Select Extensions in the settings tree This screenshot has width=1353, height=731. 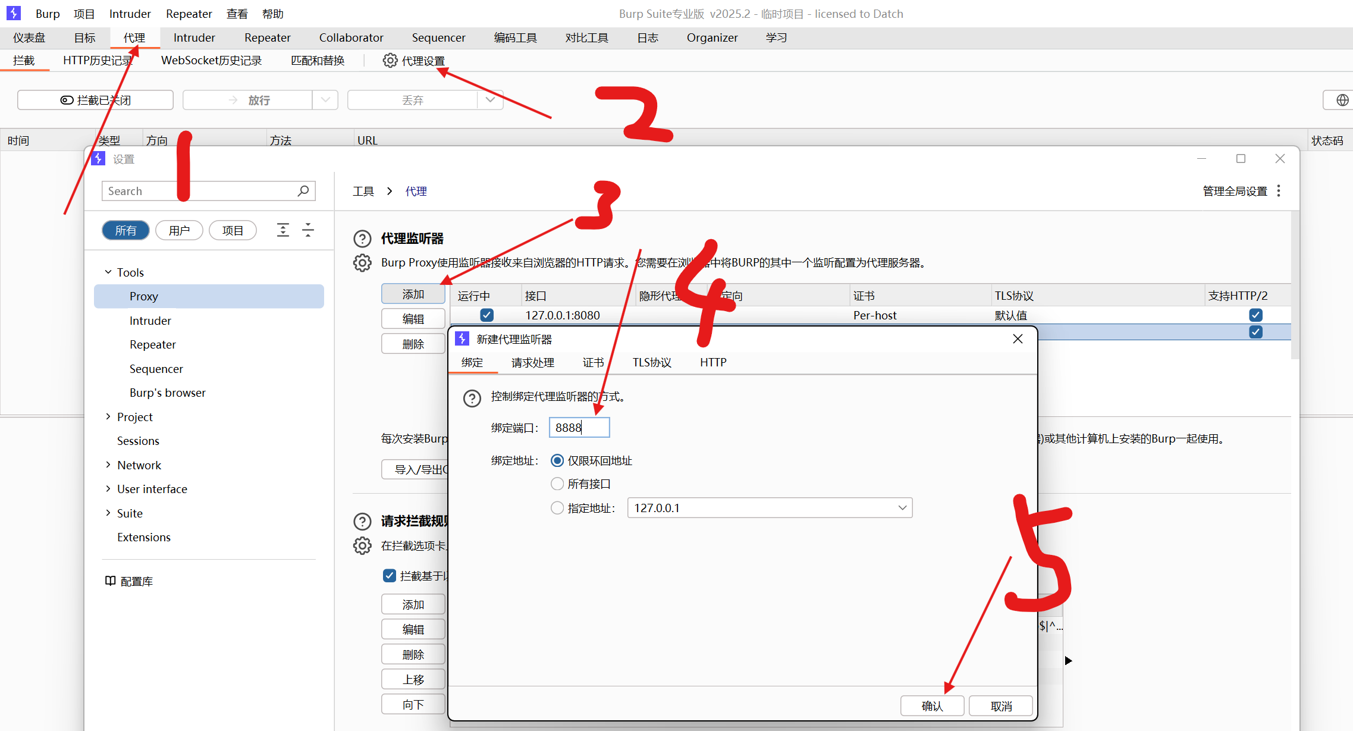(144, 537)
